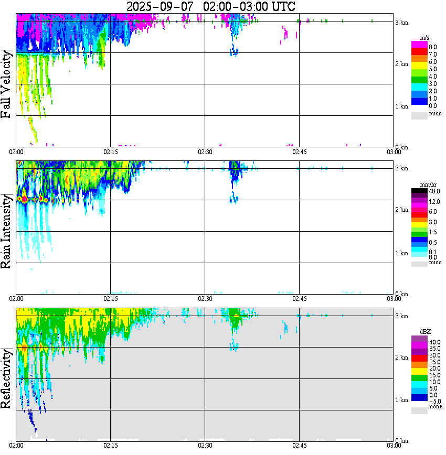Select the dark blue swatch in mm/hr legend
The height and width of the screenshot is (455, 446).
(419, 240)
